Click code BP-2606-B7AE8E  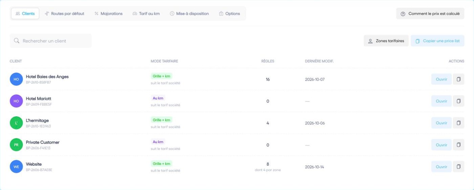pos(39,170)
